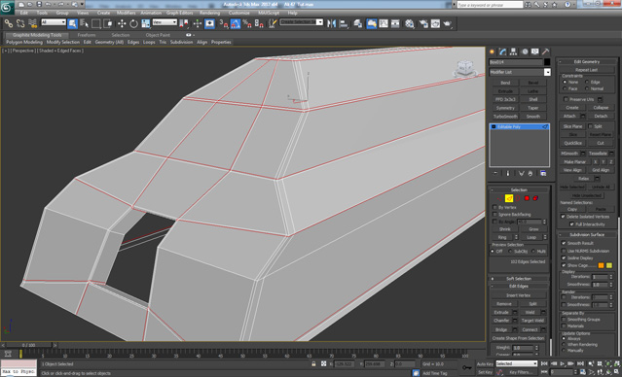
Task: Click the Select and Rotate tool icon
Action: (x=133, y=23)
